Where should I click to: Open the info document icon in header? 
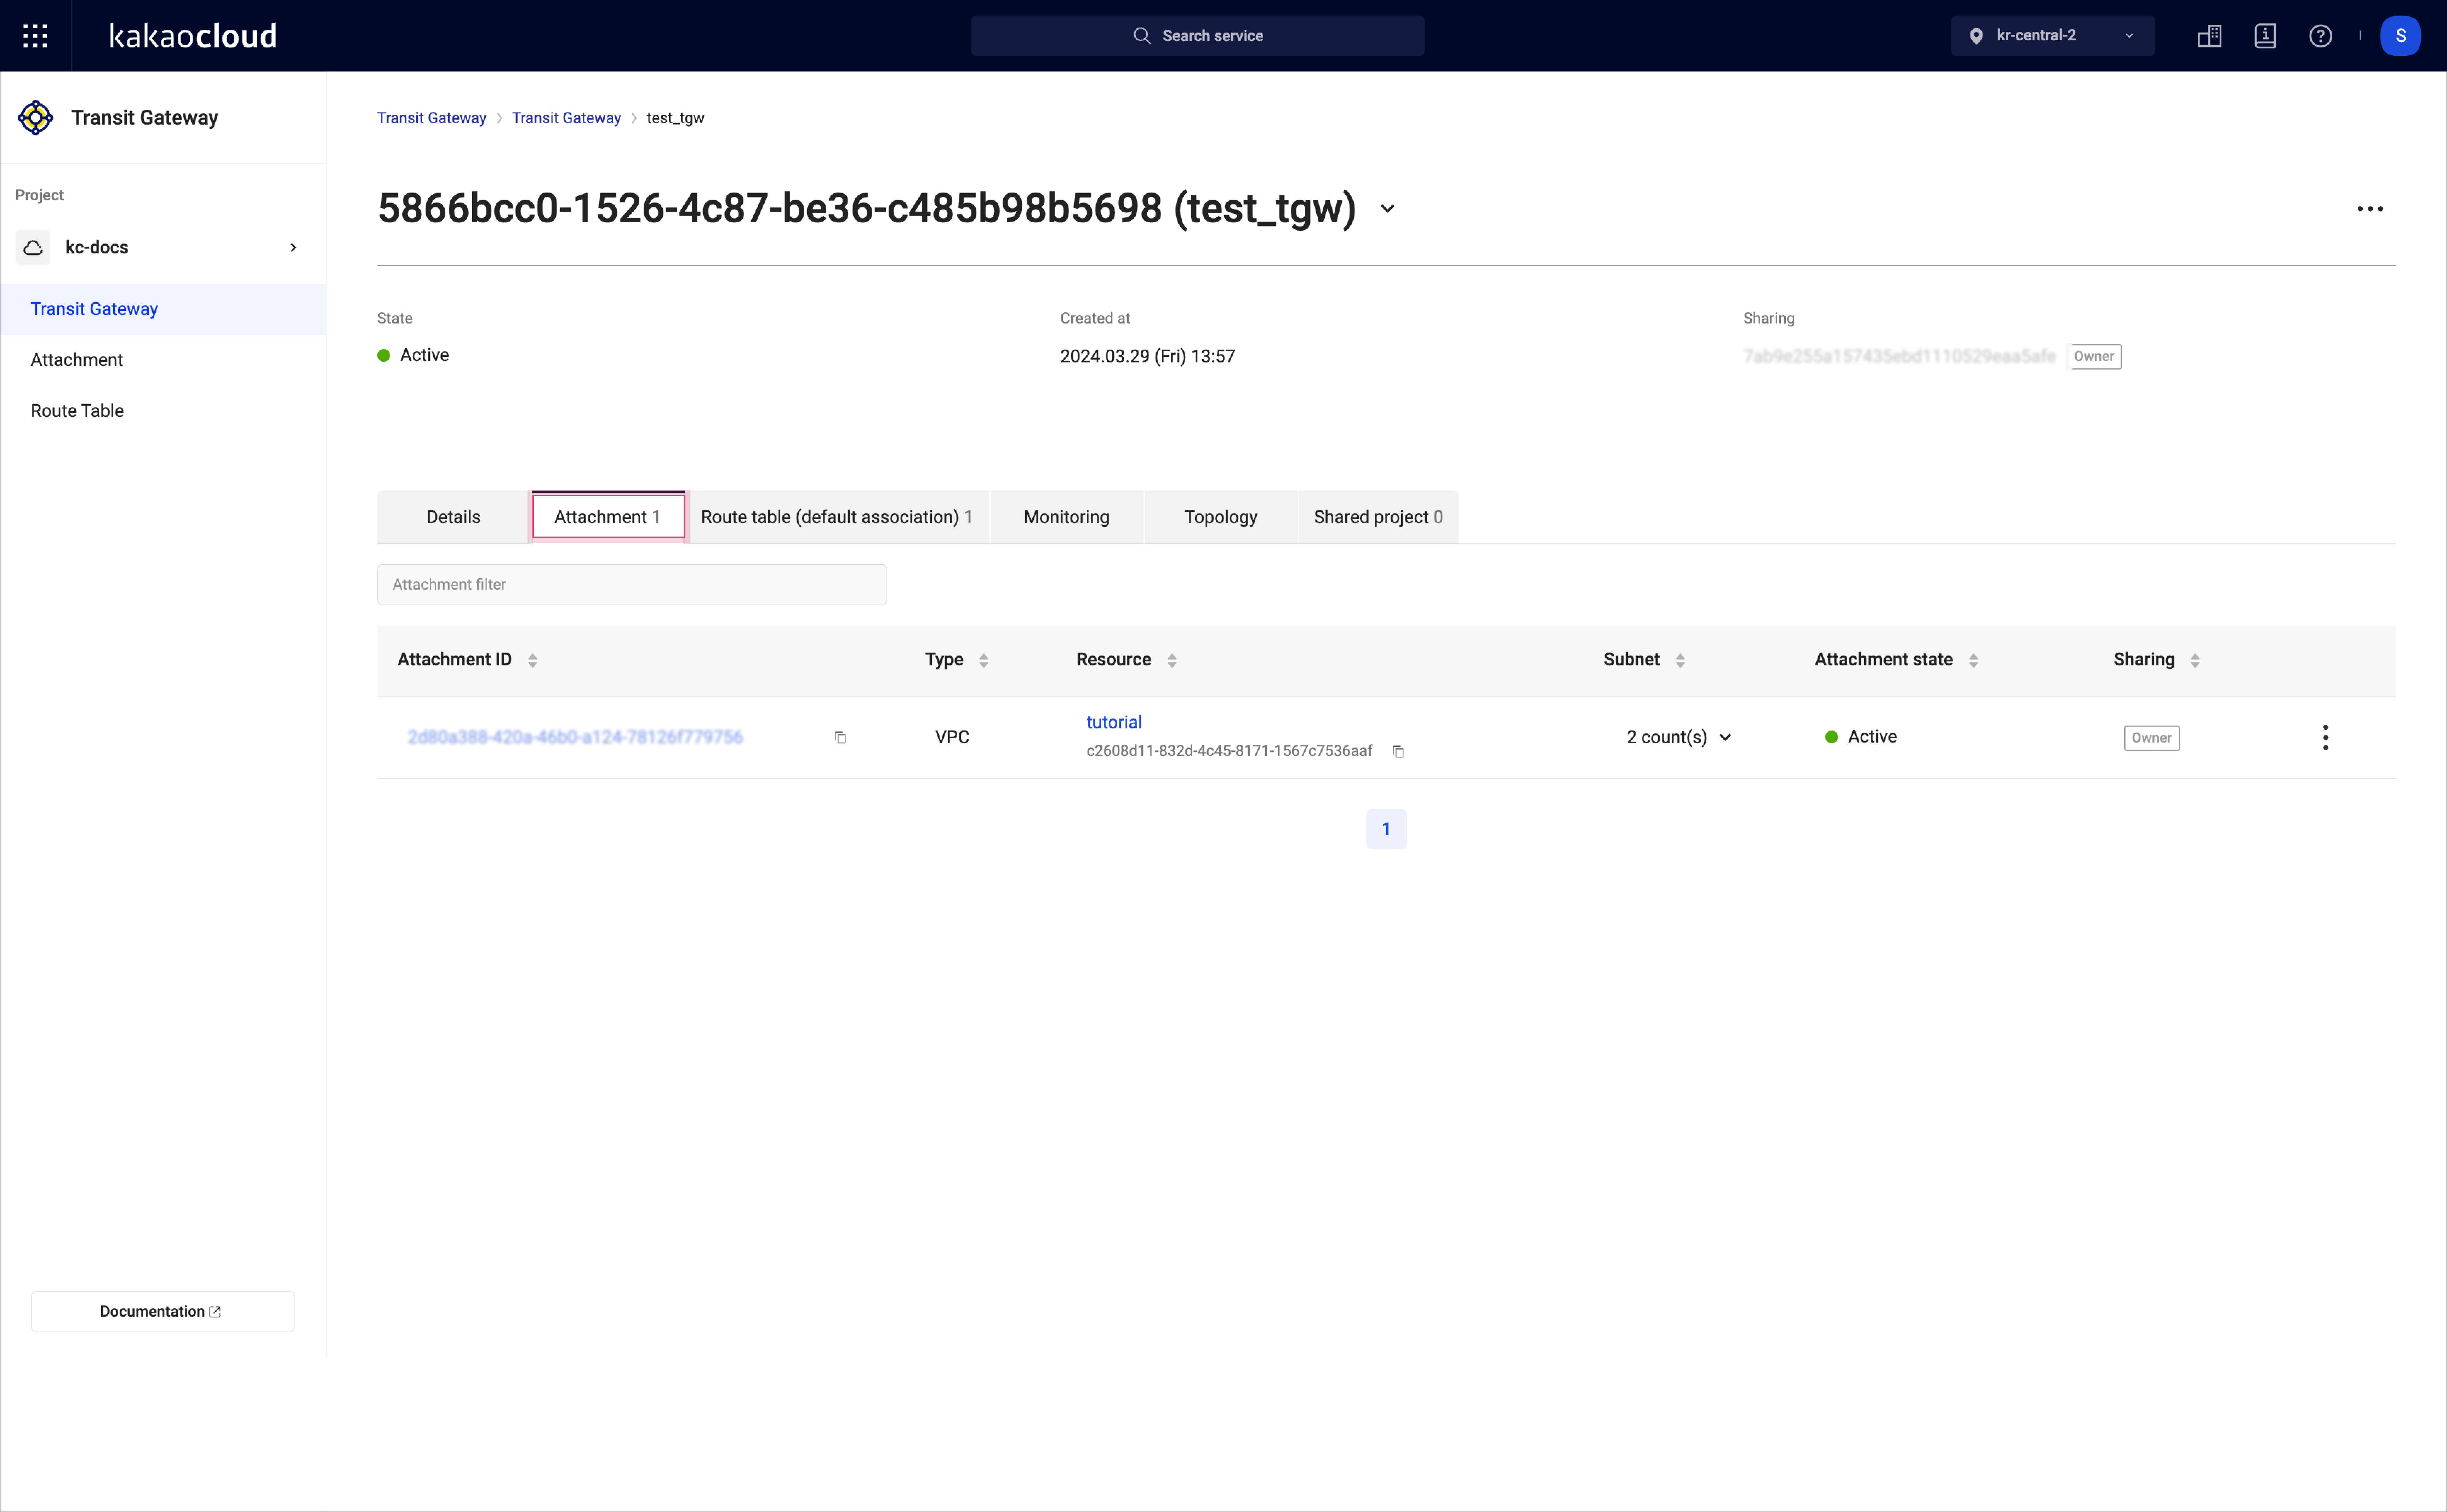click(2265, 36)
